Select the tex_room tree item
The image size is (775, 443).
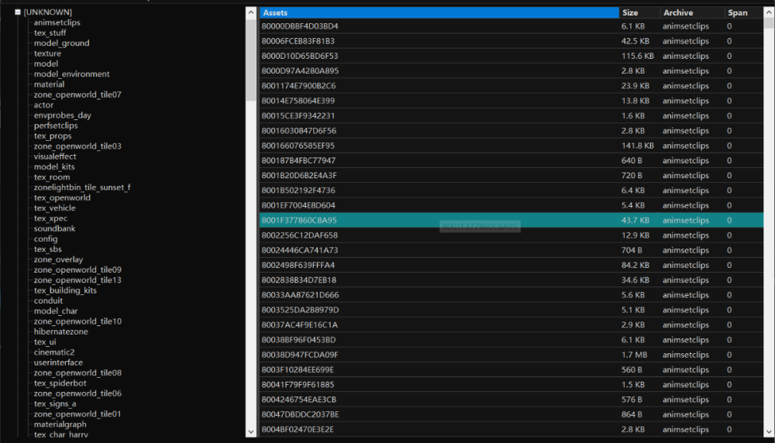click(x=52, y=177)
